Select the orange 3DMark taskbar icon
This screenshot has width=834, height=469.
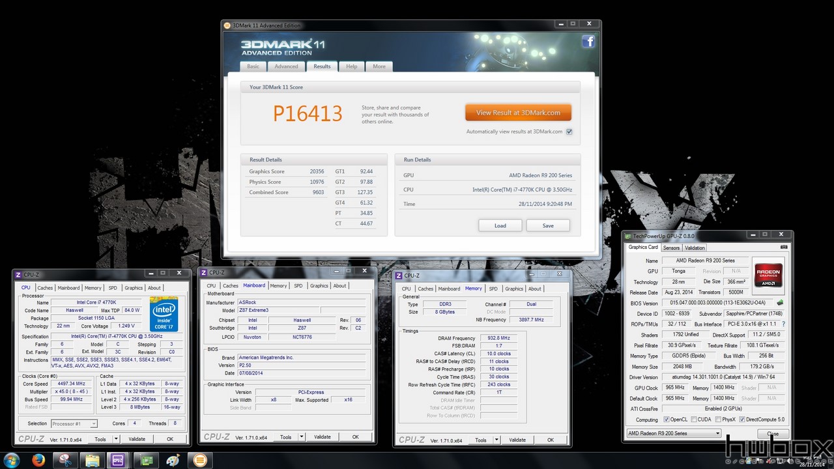point(199,461)
